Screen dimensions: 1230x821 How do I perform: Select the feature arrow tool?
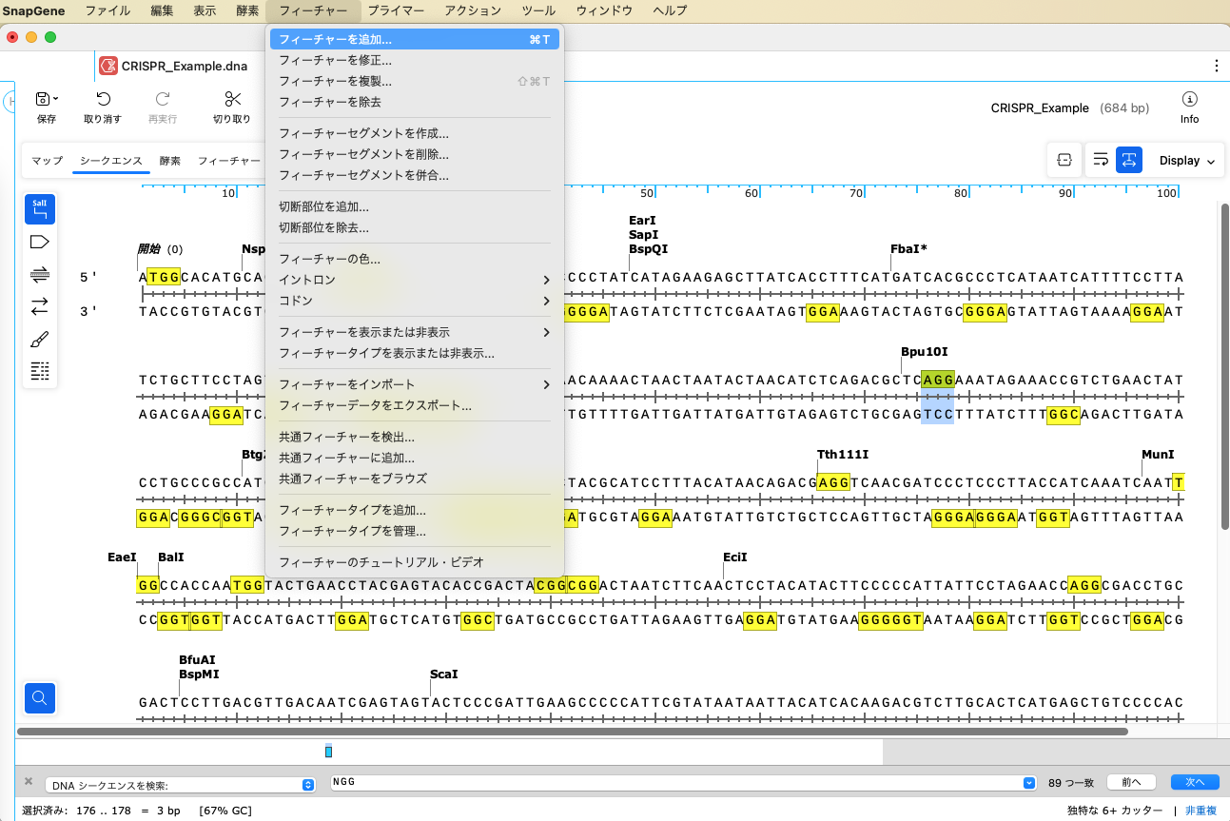click(39, 242)
